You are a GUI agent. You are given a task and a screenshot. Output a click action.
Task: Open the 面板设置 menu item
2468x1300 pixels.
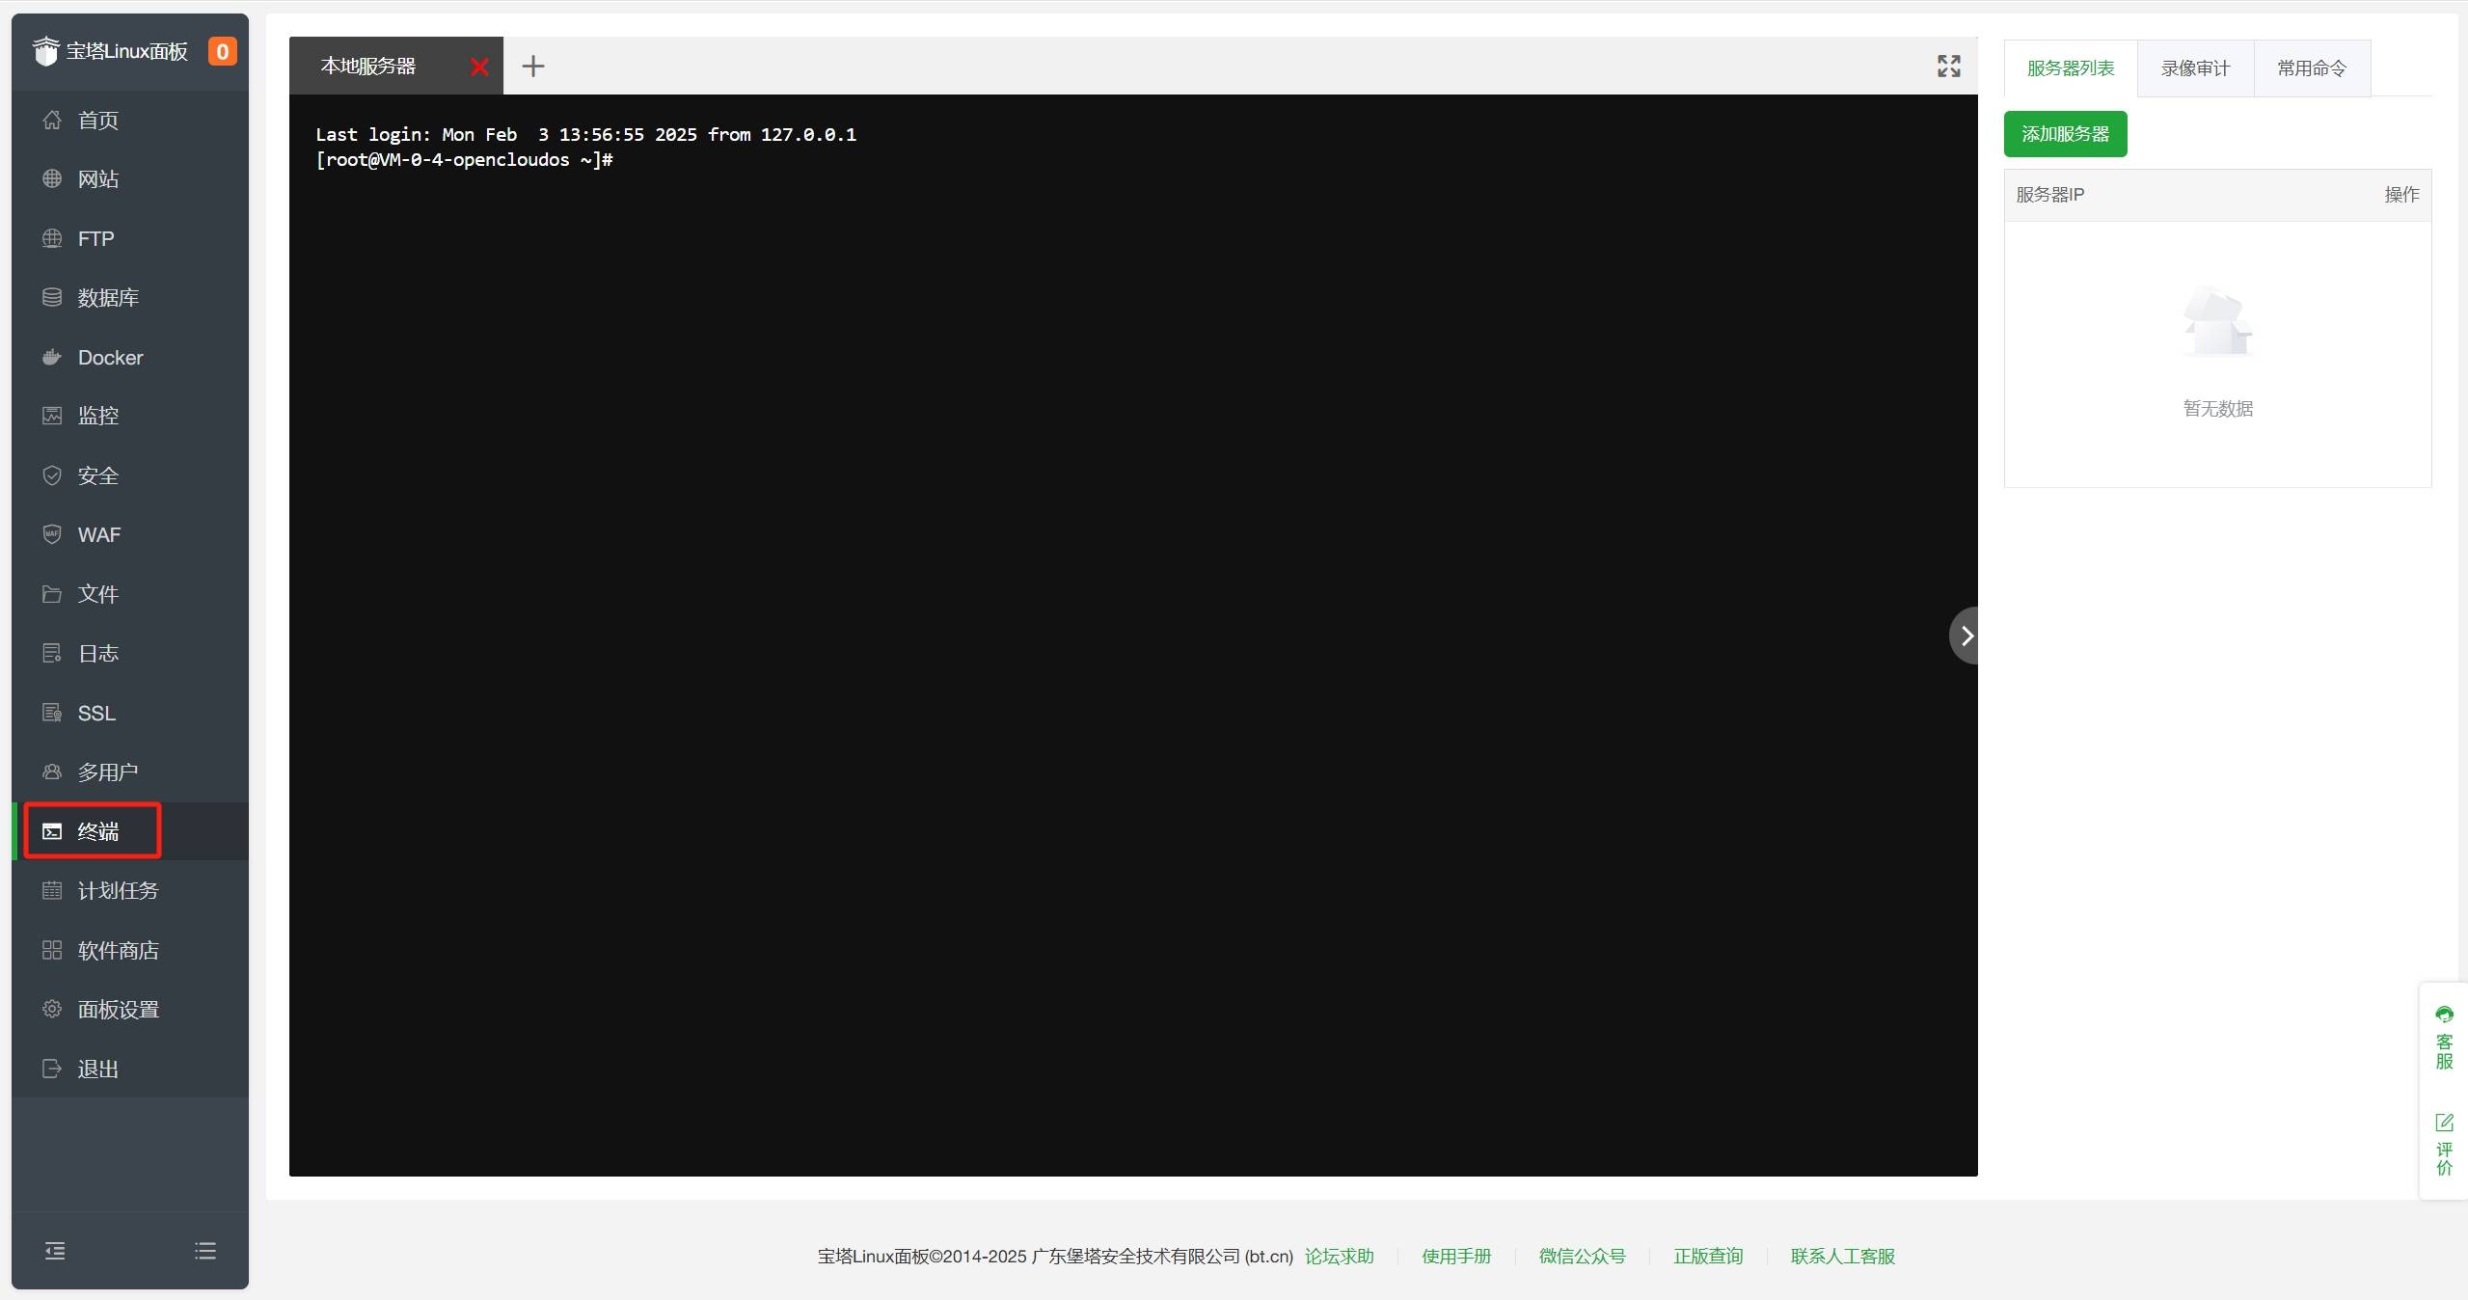[x=130, y=1009]
